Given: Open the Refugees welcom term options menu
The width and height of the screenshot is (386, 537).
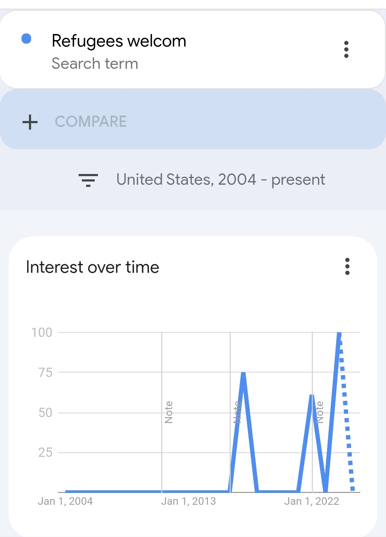Looking at the screenshot, I should tap(346, 49).
